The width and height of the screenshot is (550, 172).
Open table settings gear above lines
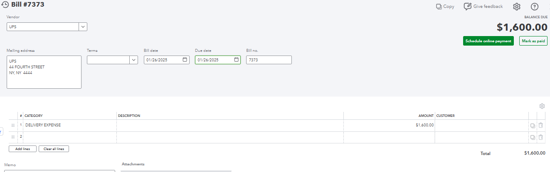(x=542, y=106)
